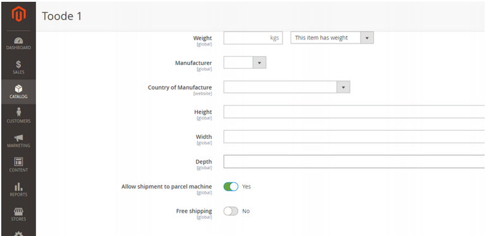Enable the Free shipping toggle

coord(231,211)
